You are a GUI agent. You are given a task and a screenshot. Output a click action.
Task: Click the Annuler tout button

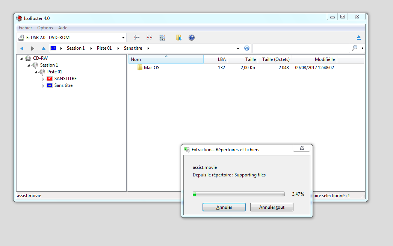(x=272, y=207)
